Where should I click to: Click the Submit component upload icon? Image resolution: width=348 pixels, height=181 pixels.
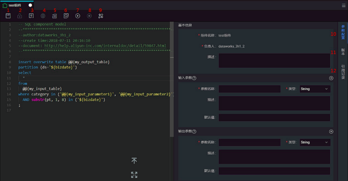pos(31,16)
